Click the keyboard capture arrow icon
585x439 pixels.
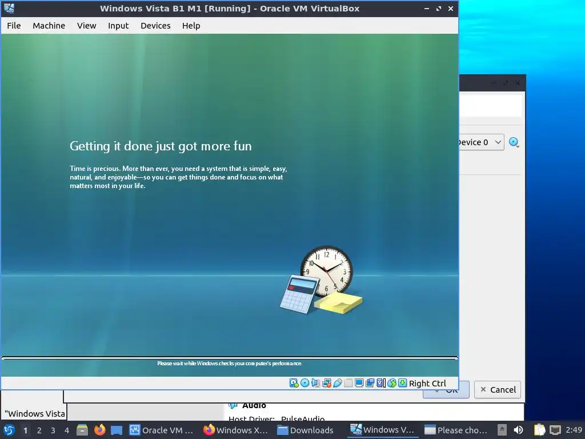403,383
